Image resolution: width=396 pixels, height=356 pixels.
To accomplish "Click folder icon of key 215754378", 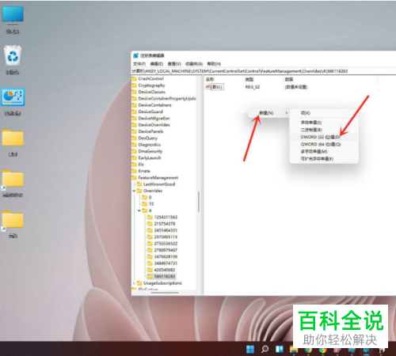I will click(x=150, y=224).
